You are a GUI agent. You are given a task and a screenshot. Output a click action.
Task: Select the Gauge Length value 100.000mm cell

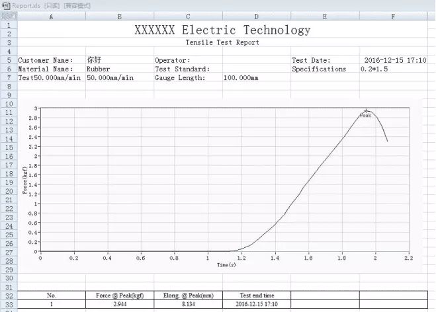(x=241, y=77)
